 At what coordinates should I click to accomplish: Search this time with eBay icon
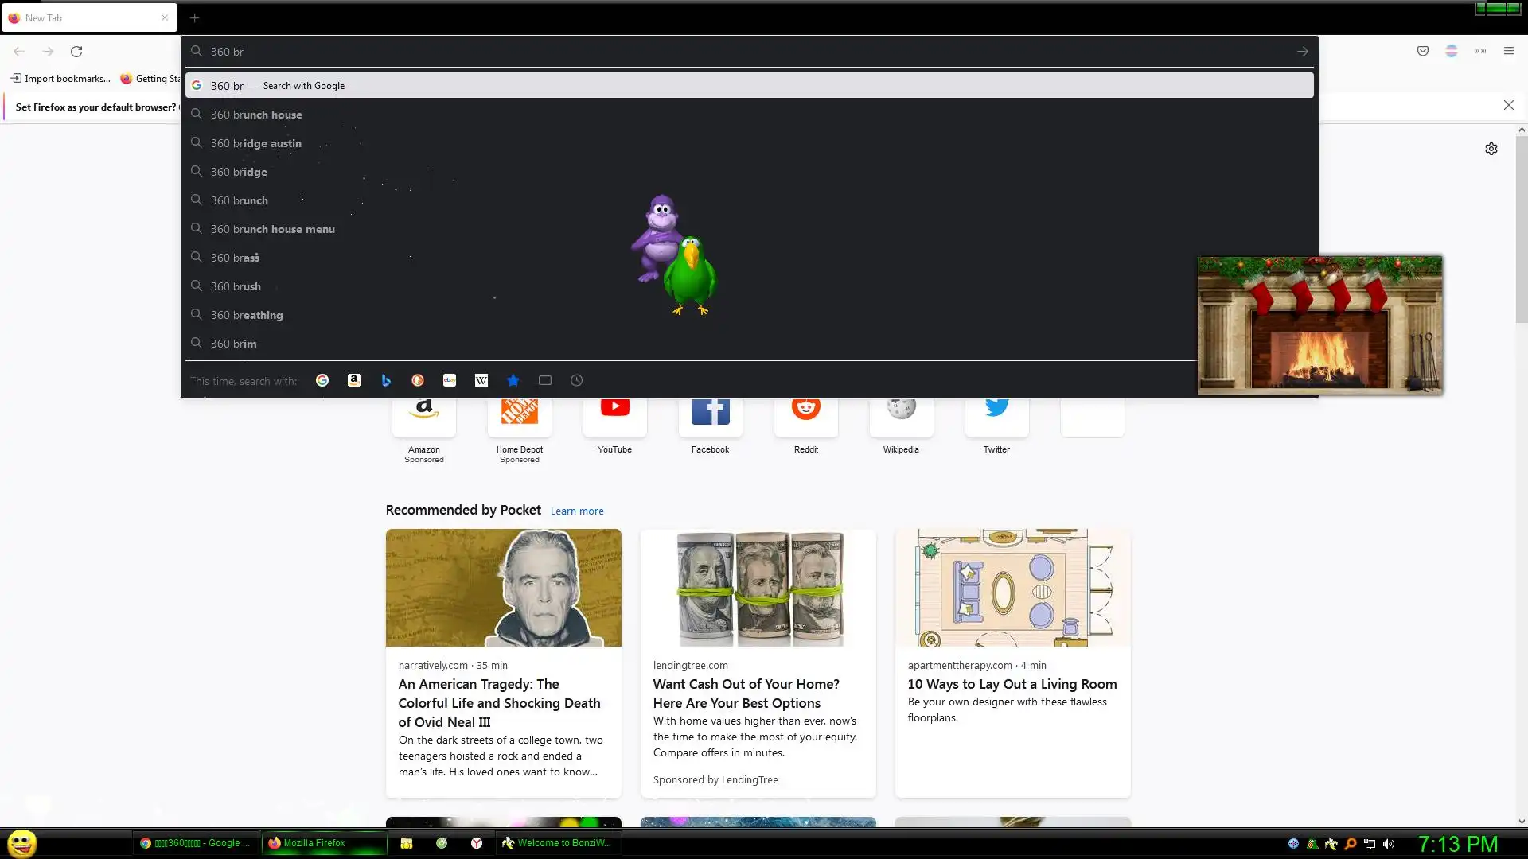[450, 380]
